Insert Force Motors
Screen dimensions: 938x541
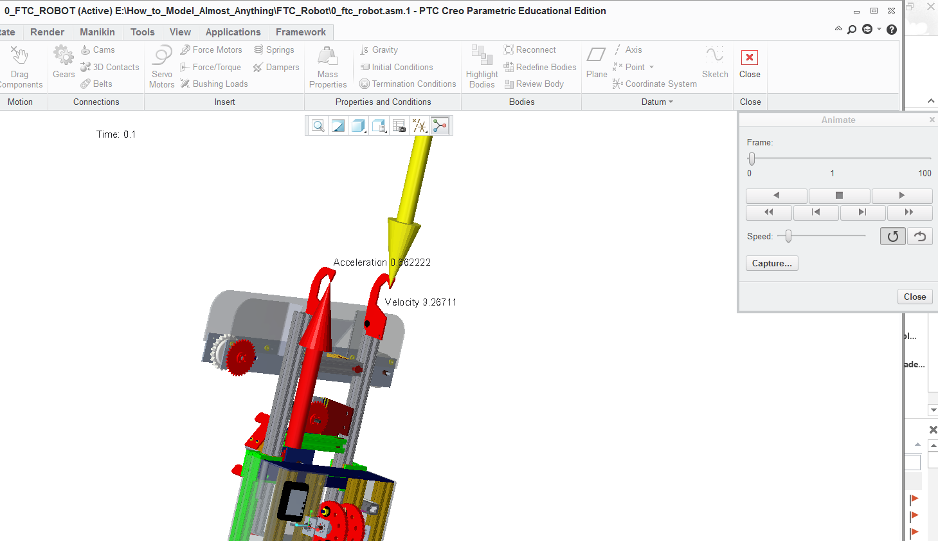(212, 50)
